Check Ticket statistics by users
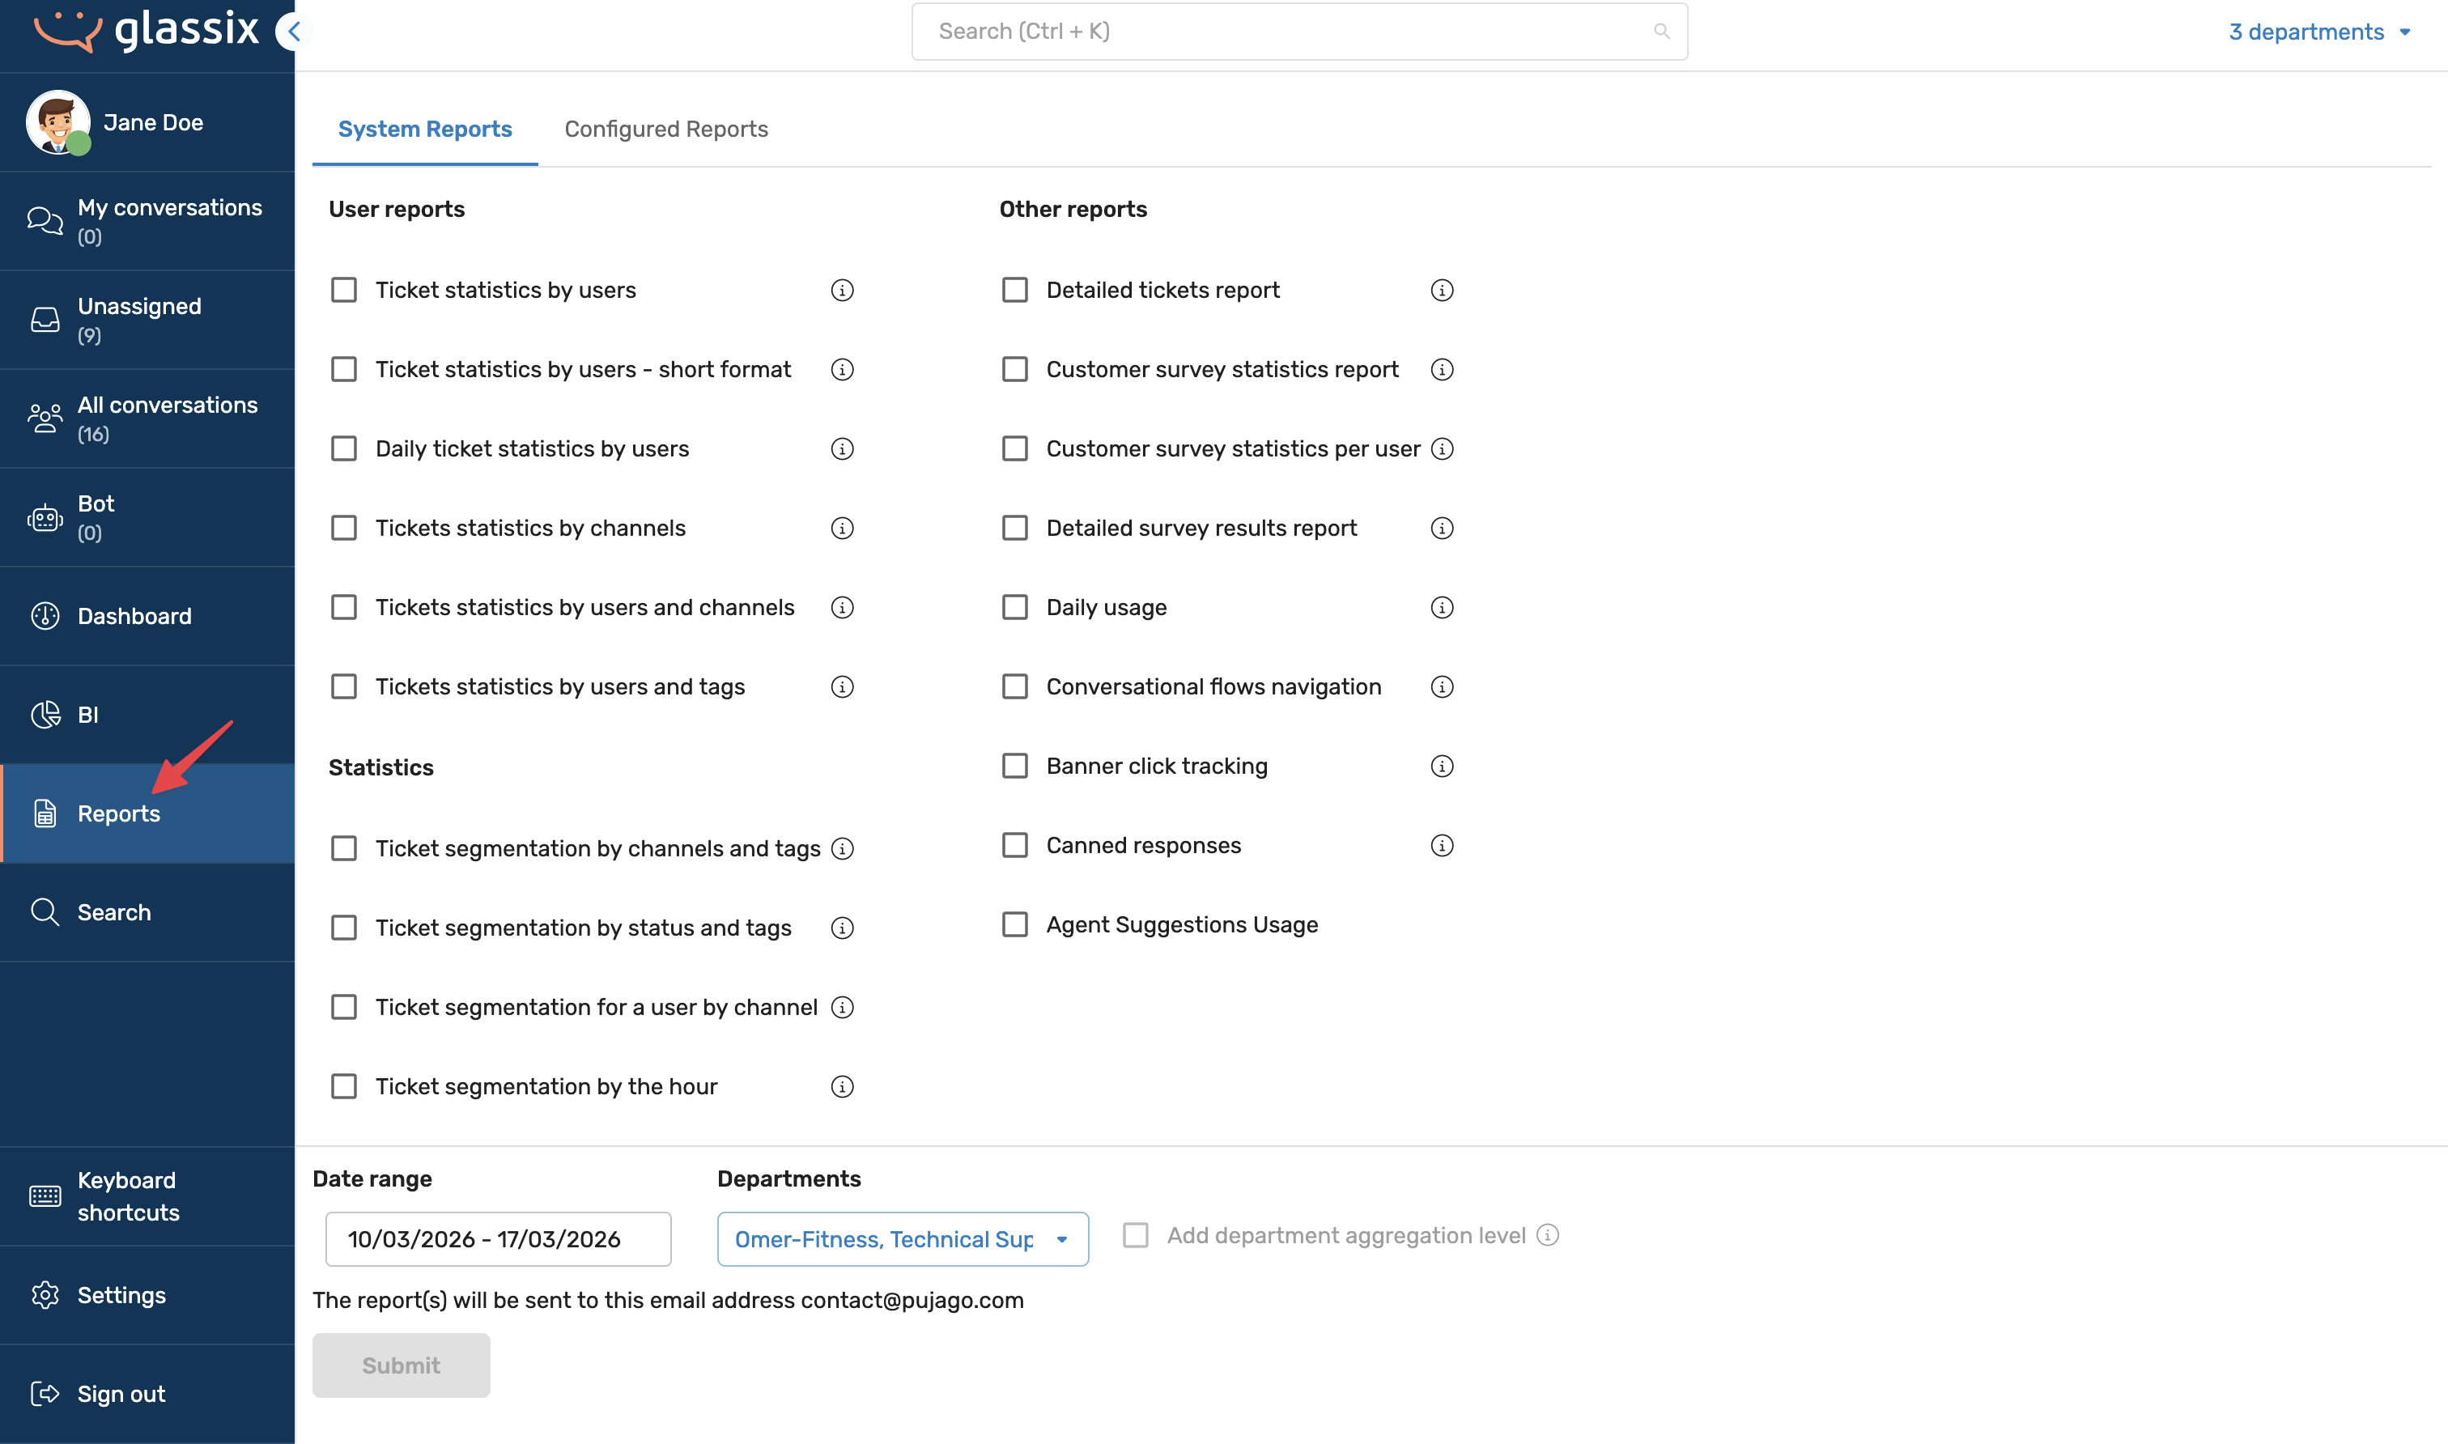 (x=343, y=290)
